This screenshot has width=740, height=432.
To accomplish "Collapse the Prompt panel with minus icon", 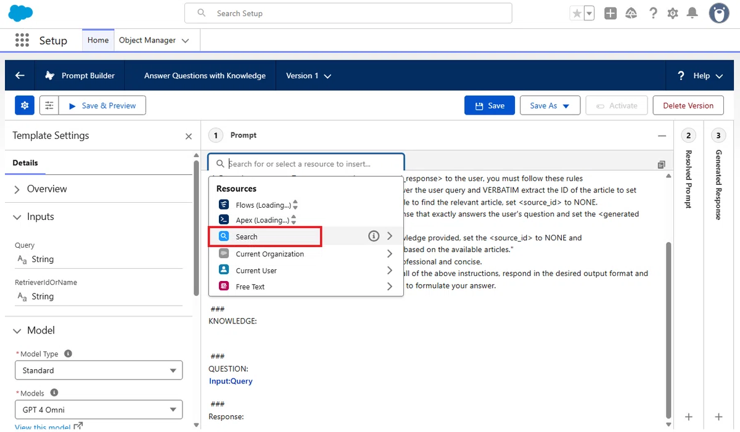I will coord(662,136).
